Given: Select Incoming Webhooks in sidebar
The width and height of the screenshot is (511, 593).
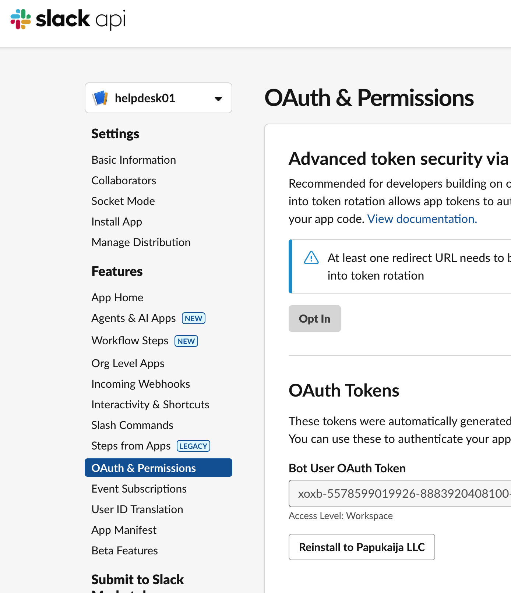Looking at the screenshot, I should pos(141,384).
